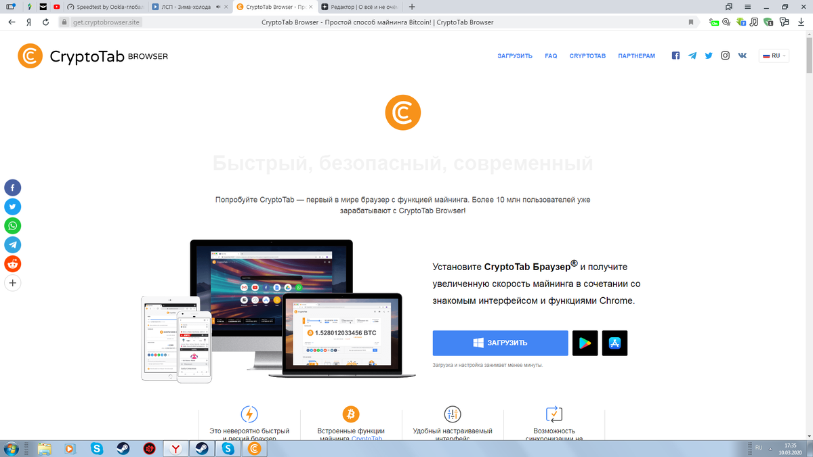Open Google Play store download button
813x457 pixels.
click(585, 343)
